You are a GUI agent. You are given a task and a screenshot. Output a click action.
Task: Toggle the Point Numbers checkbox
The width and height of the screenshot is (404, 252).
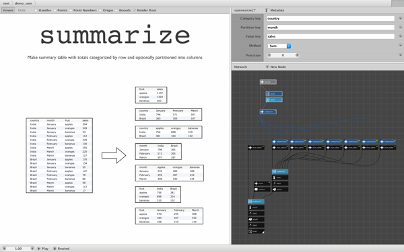(71, 10)
